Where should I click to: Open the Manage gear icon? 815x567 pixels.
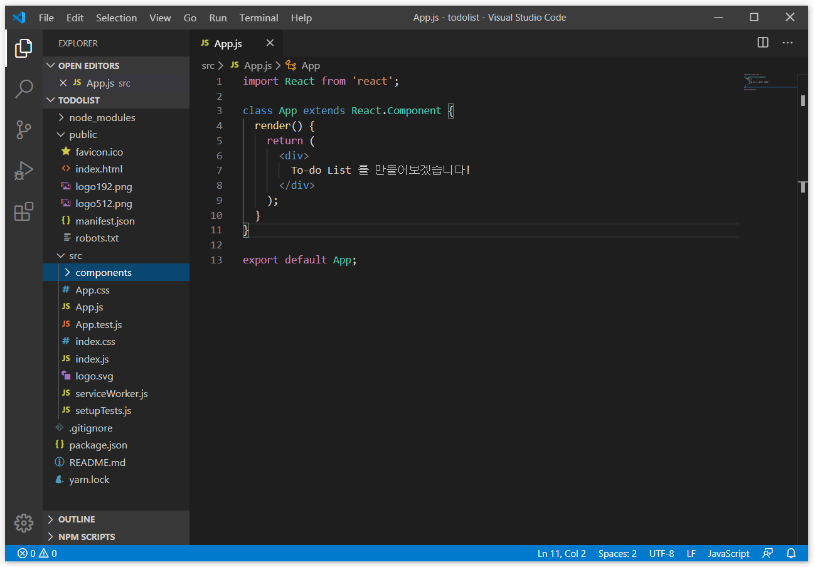point(23,522)
